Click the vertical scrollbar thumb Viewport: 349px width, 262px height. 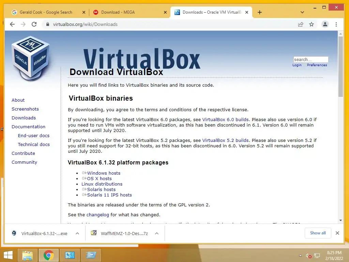point(340,67)
